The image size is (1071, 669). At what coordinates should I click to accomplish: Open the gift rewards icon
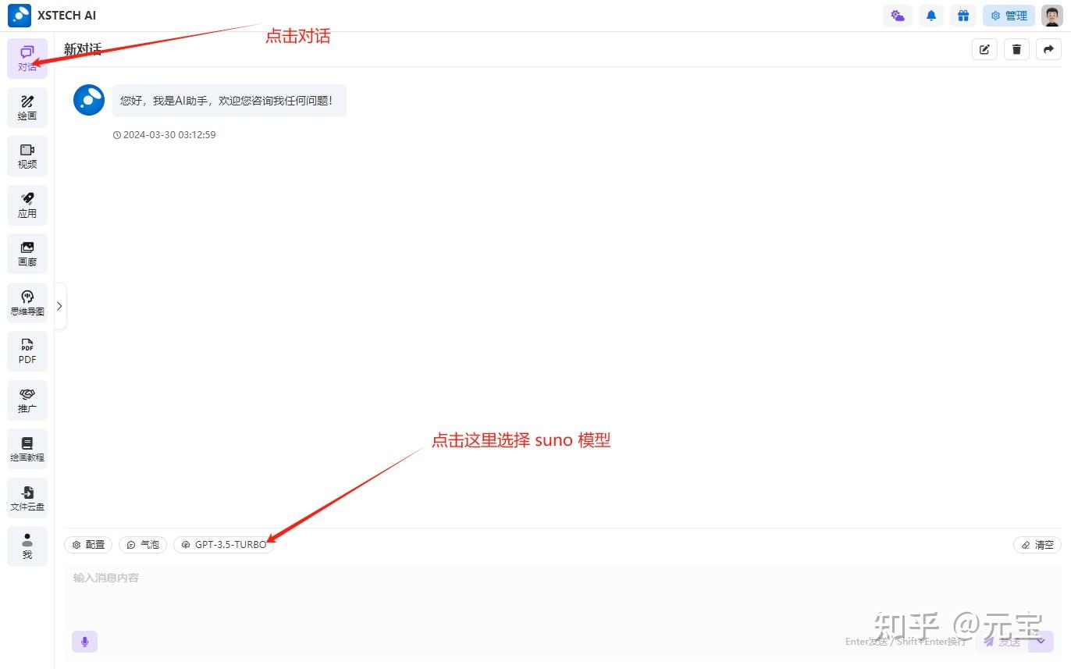(x=963, y=15)
